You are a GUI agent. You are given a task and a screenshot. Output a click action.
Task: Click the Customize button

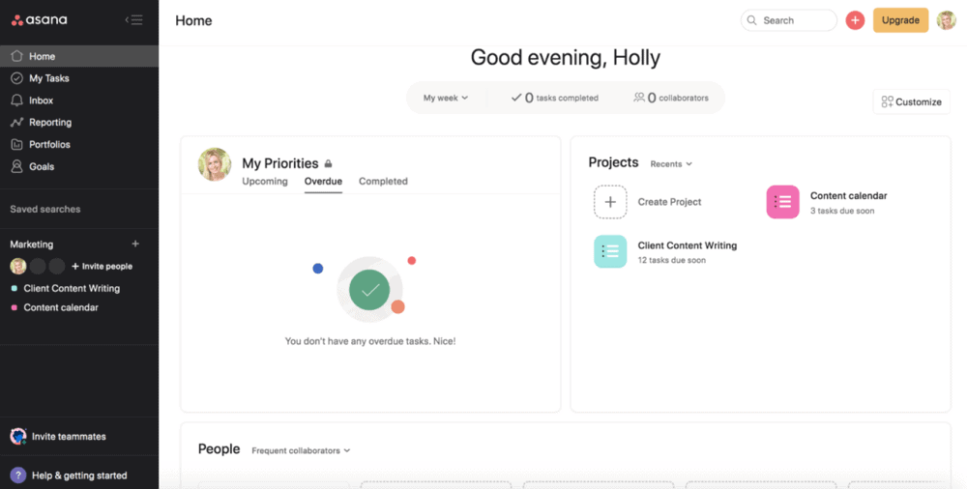pos(912,101)
